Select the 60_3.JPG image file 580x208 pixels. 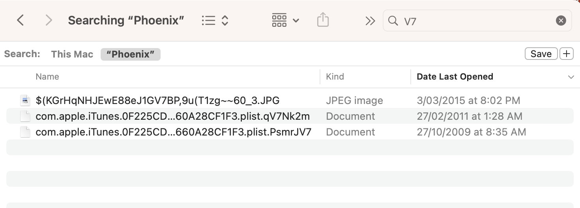(157, 100)
